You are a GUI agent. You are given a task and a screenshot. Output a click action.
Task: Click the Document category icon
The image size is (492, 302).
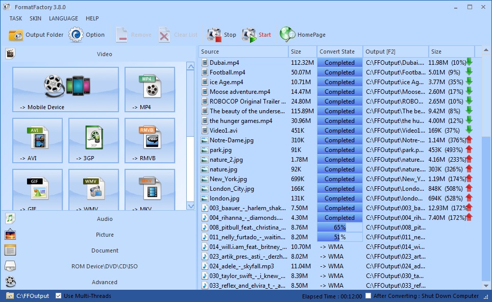10,250
